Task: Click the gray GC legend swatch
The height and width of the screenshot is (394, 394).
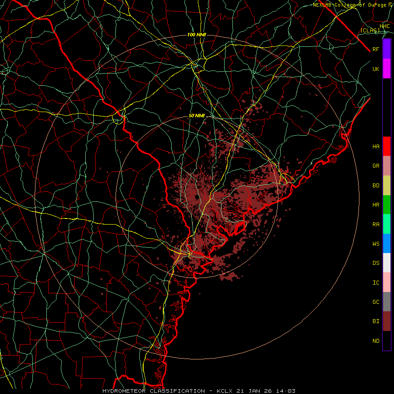Action: (387, 302)
